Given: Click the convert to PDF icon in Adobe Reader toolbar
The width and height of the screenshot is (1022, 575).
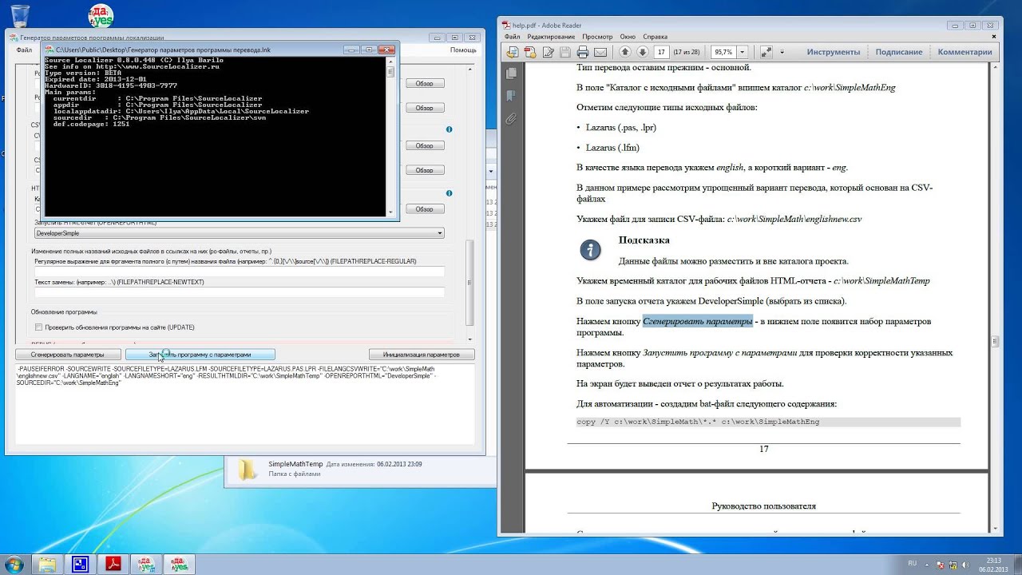Looking at the screenshot, I should tap(530, 52).
